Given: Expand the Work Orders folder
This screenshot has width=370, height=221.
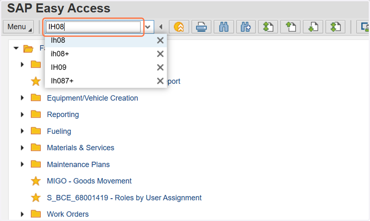Looking at the screenshot, I should click(22, 214).
